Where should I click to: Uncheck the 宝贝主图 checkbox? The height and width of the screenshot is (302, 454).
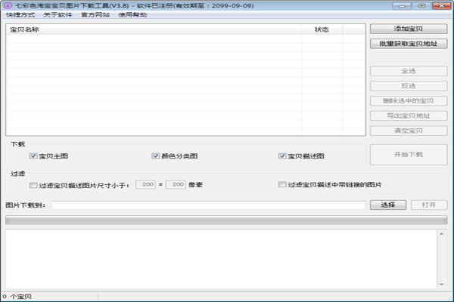[x=33, y=156]
